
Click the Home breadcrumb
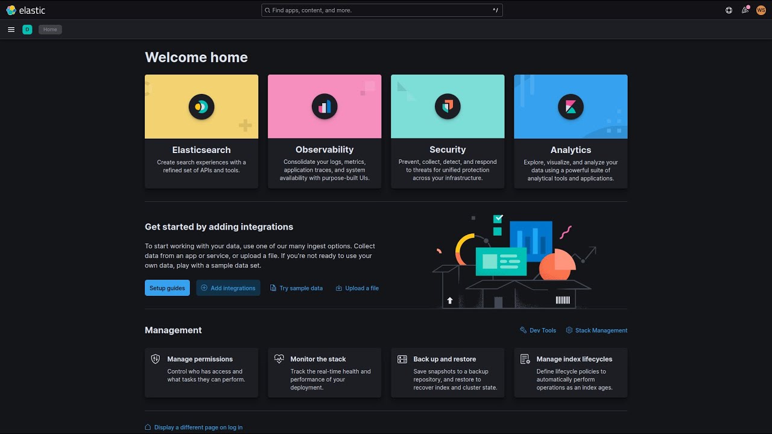coord(50,30)
